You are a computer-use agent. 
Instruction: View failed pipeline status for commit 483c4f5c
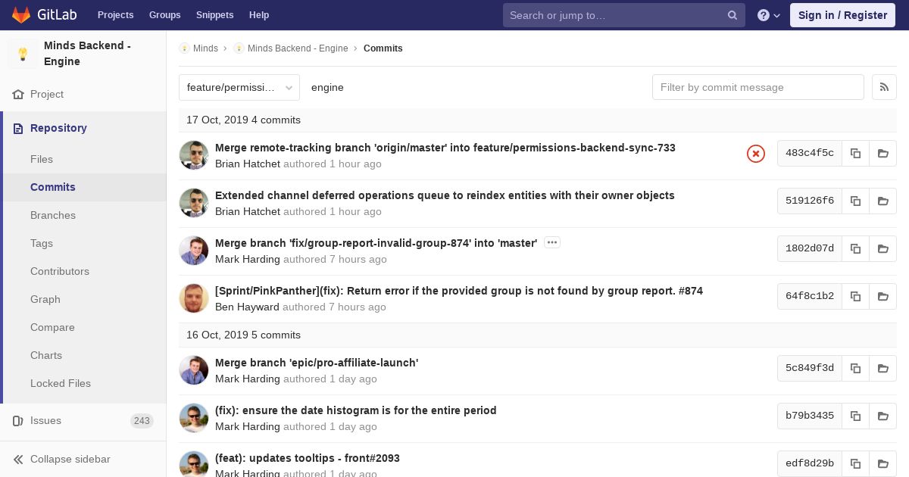[756, 154]
